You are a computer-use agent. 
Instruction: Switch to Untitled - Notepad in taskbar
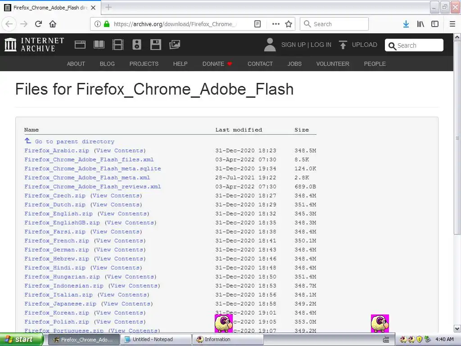click(x=156, y=340)
